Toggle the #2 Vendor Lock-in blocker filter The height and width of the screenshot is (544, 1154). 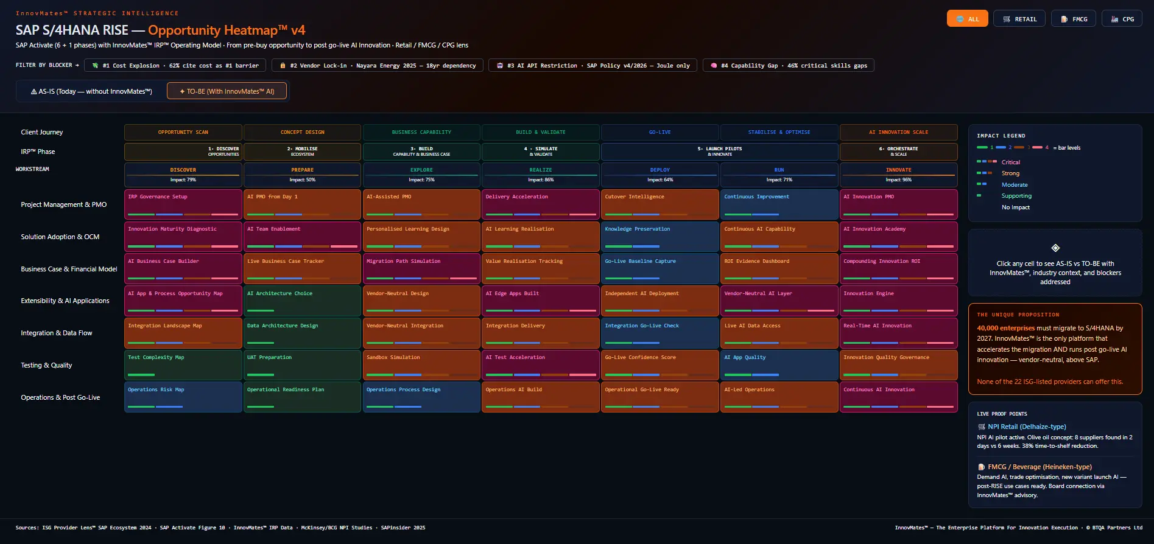(378, 65)
